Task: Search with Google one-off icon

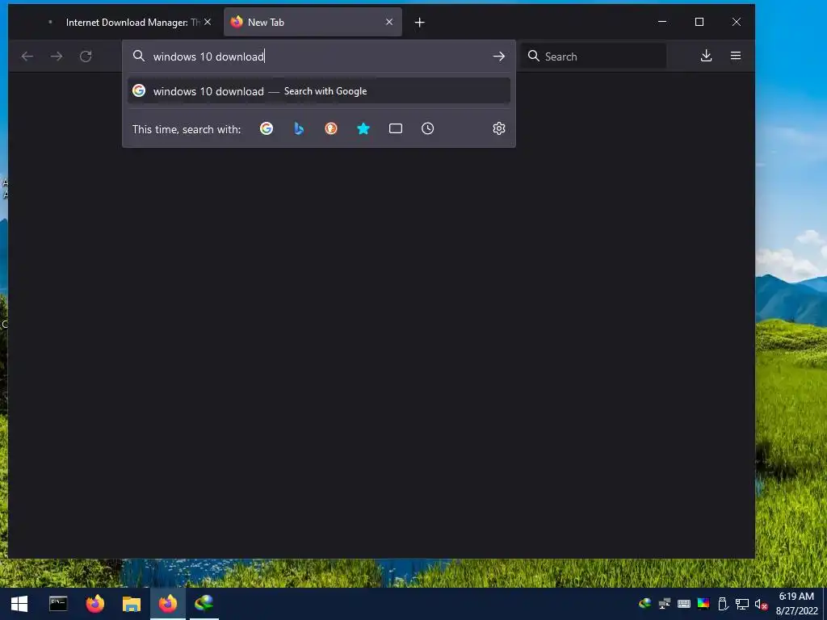Action: (267, 128)
